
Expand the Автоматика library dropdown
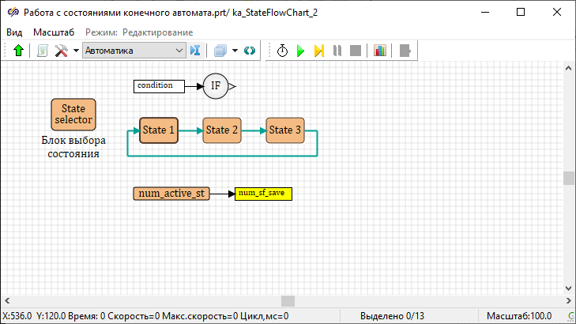[x=179, y=51]
